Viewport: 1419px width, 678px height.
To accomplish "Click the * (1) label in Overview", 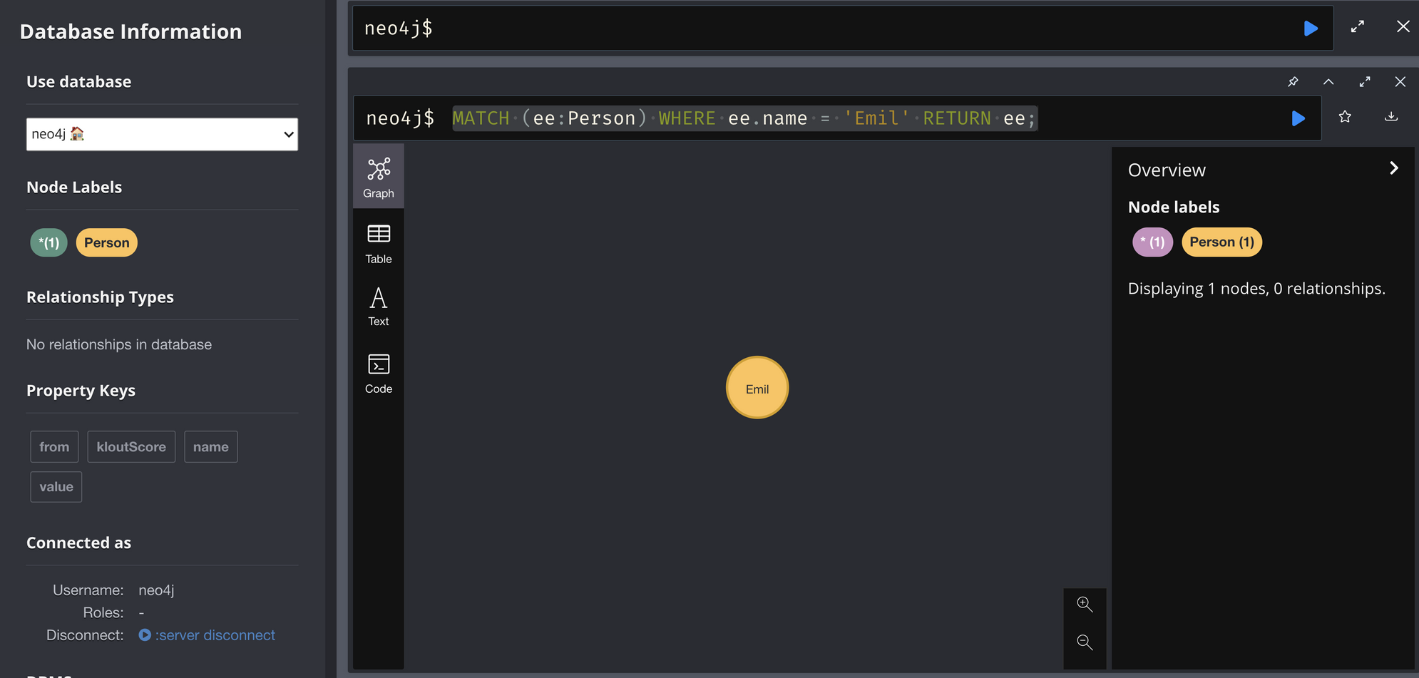I will coord(1152,242).
